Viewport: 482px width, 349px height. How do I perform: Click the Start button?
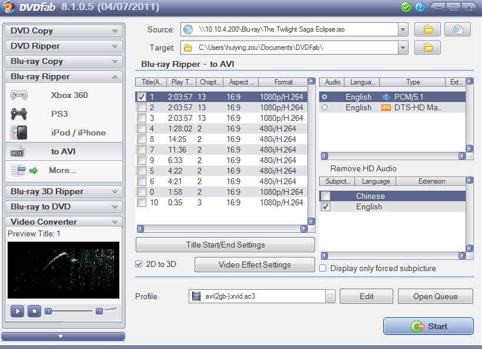[428, 326]
